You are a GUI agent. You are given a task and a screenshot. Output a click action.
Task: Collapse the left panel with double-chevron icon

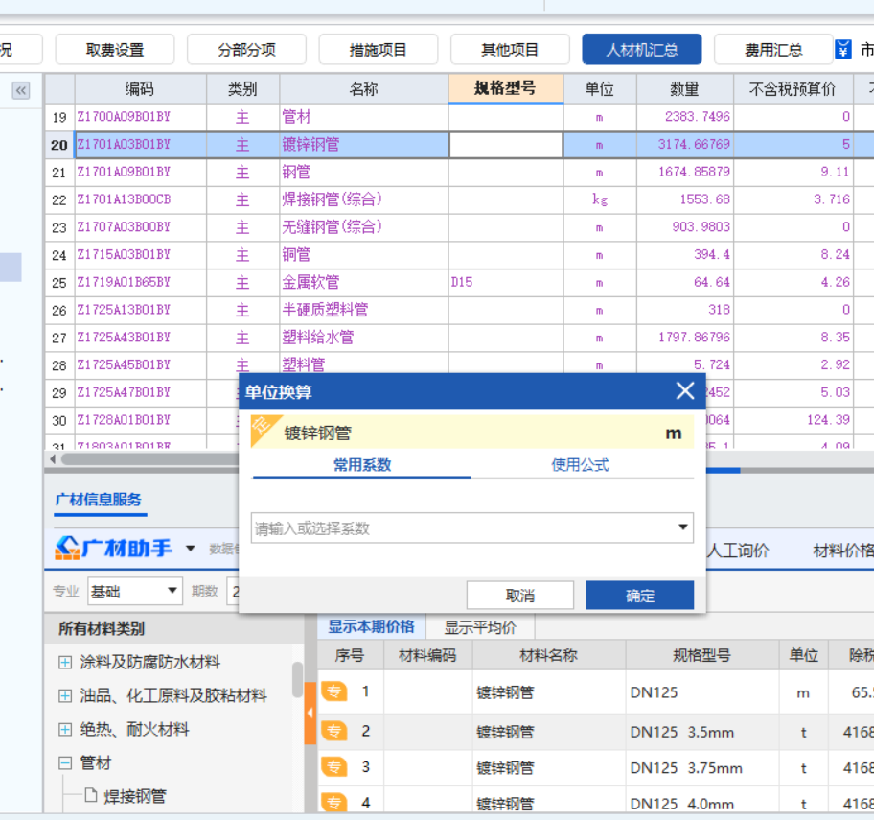[21, 90]
